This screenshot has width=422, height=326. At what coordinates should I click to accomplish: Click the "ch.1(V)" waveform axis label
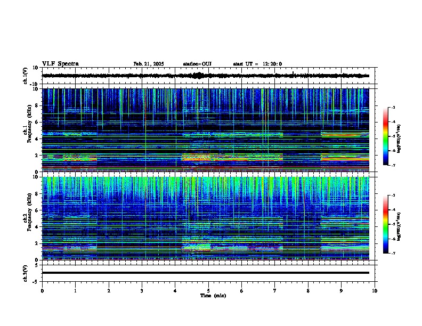pos(25,76)
